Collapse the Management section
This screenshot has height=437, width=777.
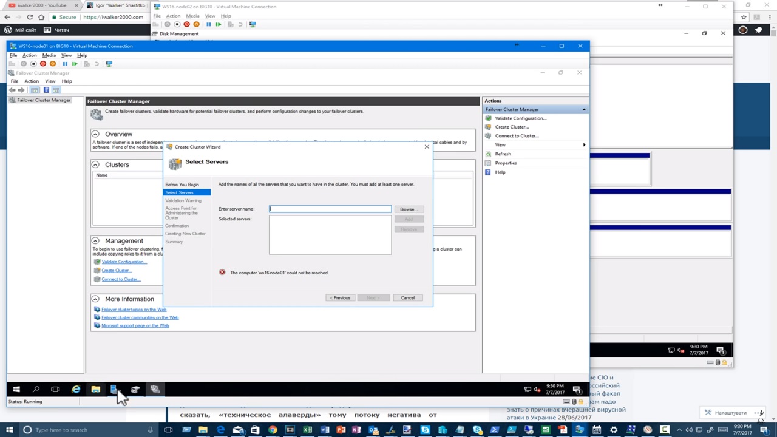95,240
